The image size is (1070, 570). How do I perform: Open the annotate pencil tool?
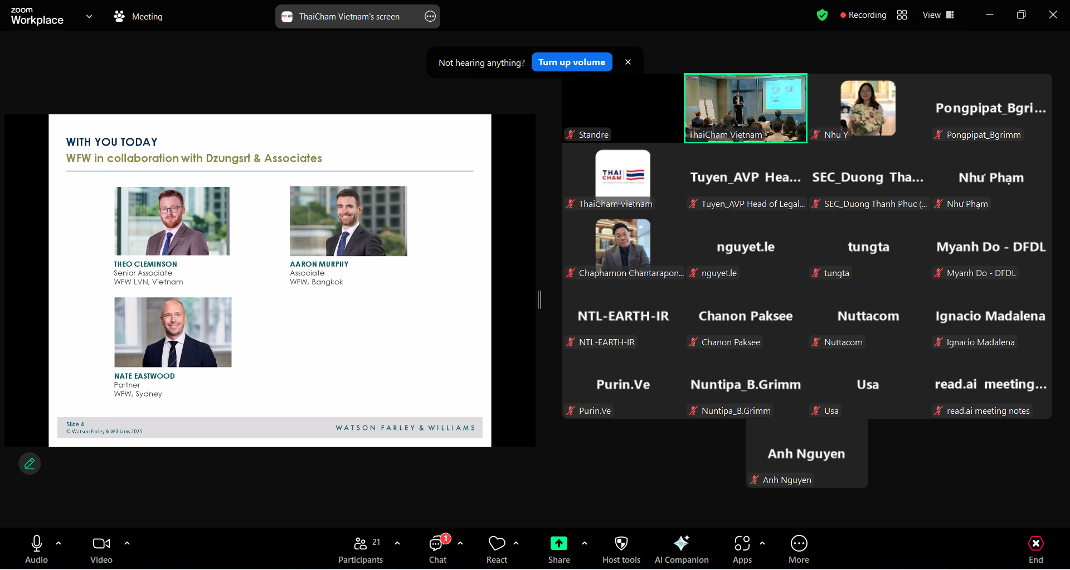[30, 463]
